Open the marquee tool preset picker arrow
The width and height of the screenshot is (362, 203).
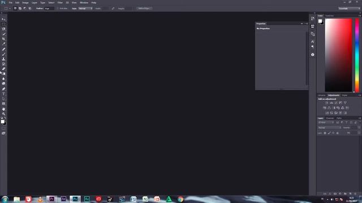pyautogui.click(x=10, y=8)
